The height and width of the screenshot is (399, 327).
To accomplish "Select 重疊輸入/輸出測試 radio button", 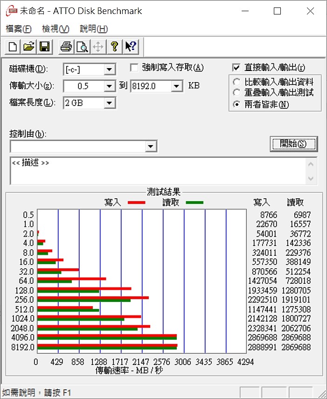I will (237, 92).
